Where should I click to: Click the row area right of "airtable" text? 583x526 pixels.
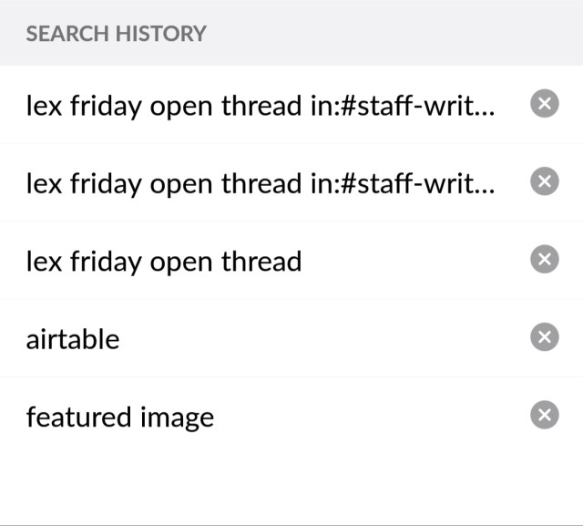pyautogui.click(x=319, y=339)
